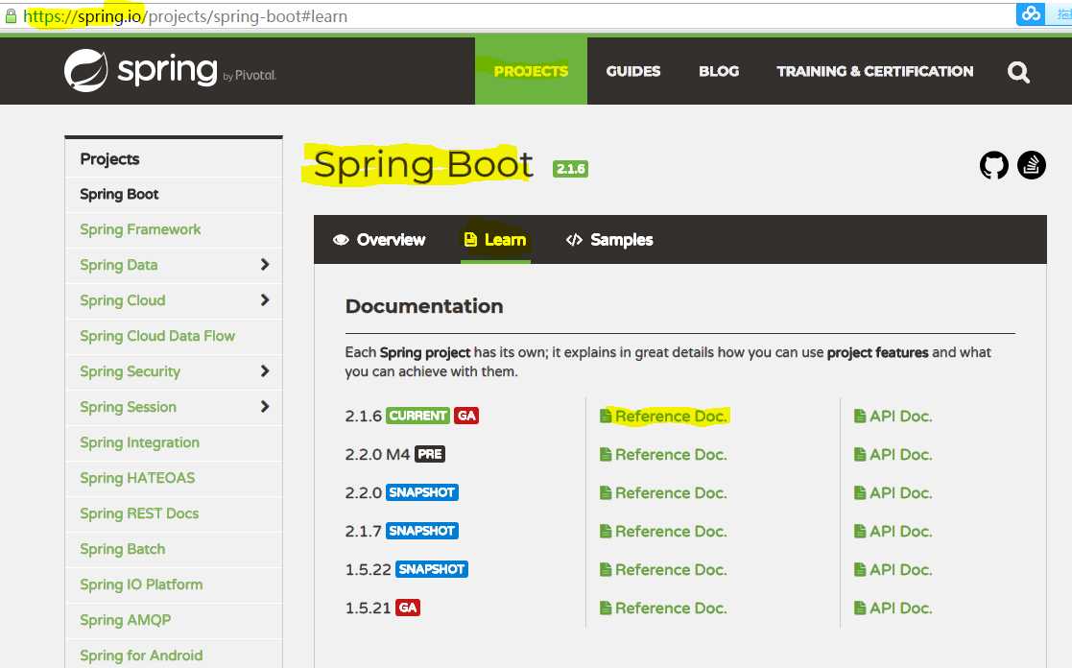1072x668 pixels.
Task: Open Spring Cloud Data Flow link
Action: coord(157,336)
